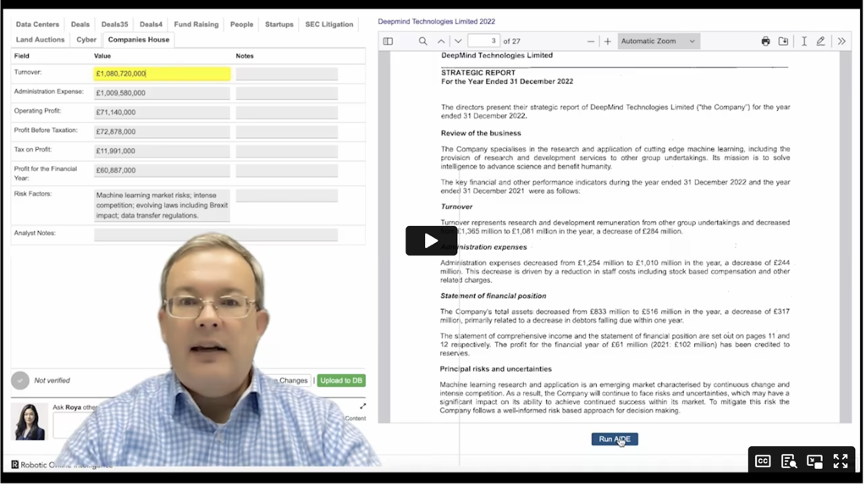This screenshot has width=866, height=486.
Task: Click Roya assistant avatar photo
Action: pos(29,423)
